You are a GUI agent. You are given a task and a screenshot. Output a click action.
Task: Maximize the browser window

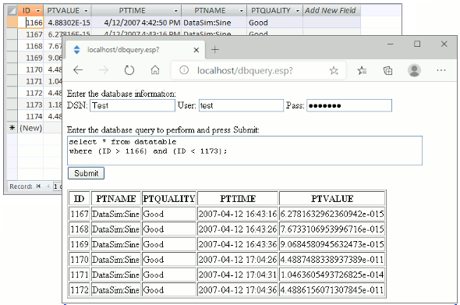click(417, 44)
